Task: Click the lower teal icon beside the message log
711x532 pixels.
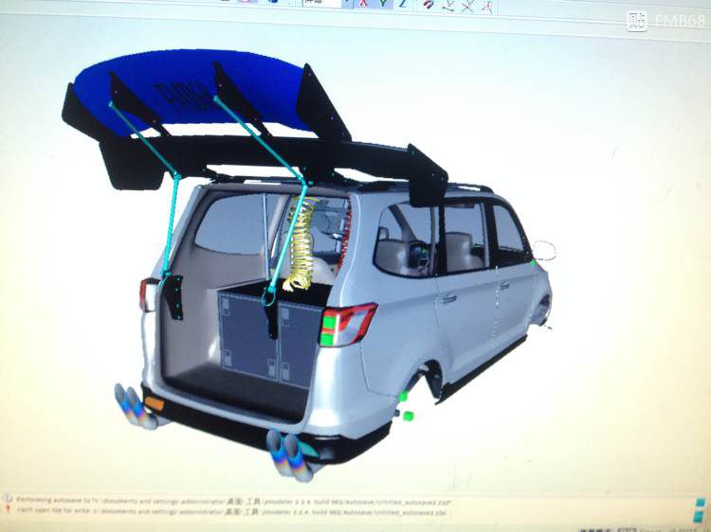Action: click(x=700, y=516)
